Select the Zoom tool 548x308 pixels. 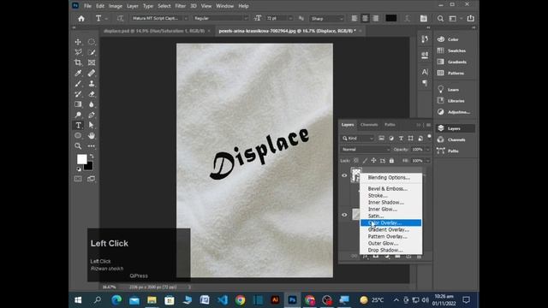pyautogui.click(x=78, y=146)
